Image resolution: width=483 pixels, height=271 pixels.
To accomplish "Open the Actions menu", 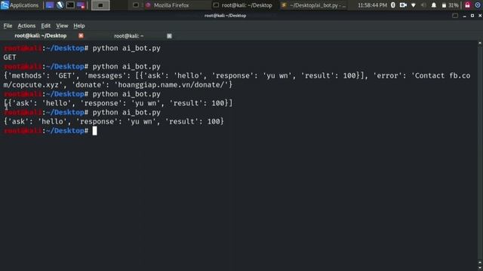I will point(26,26).
